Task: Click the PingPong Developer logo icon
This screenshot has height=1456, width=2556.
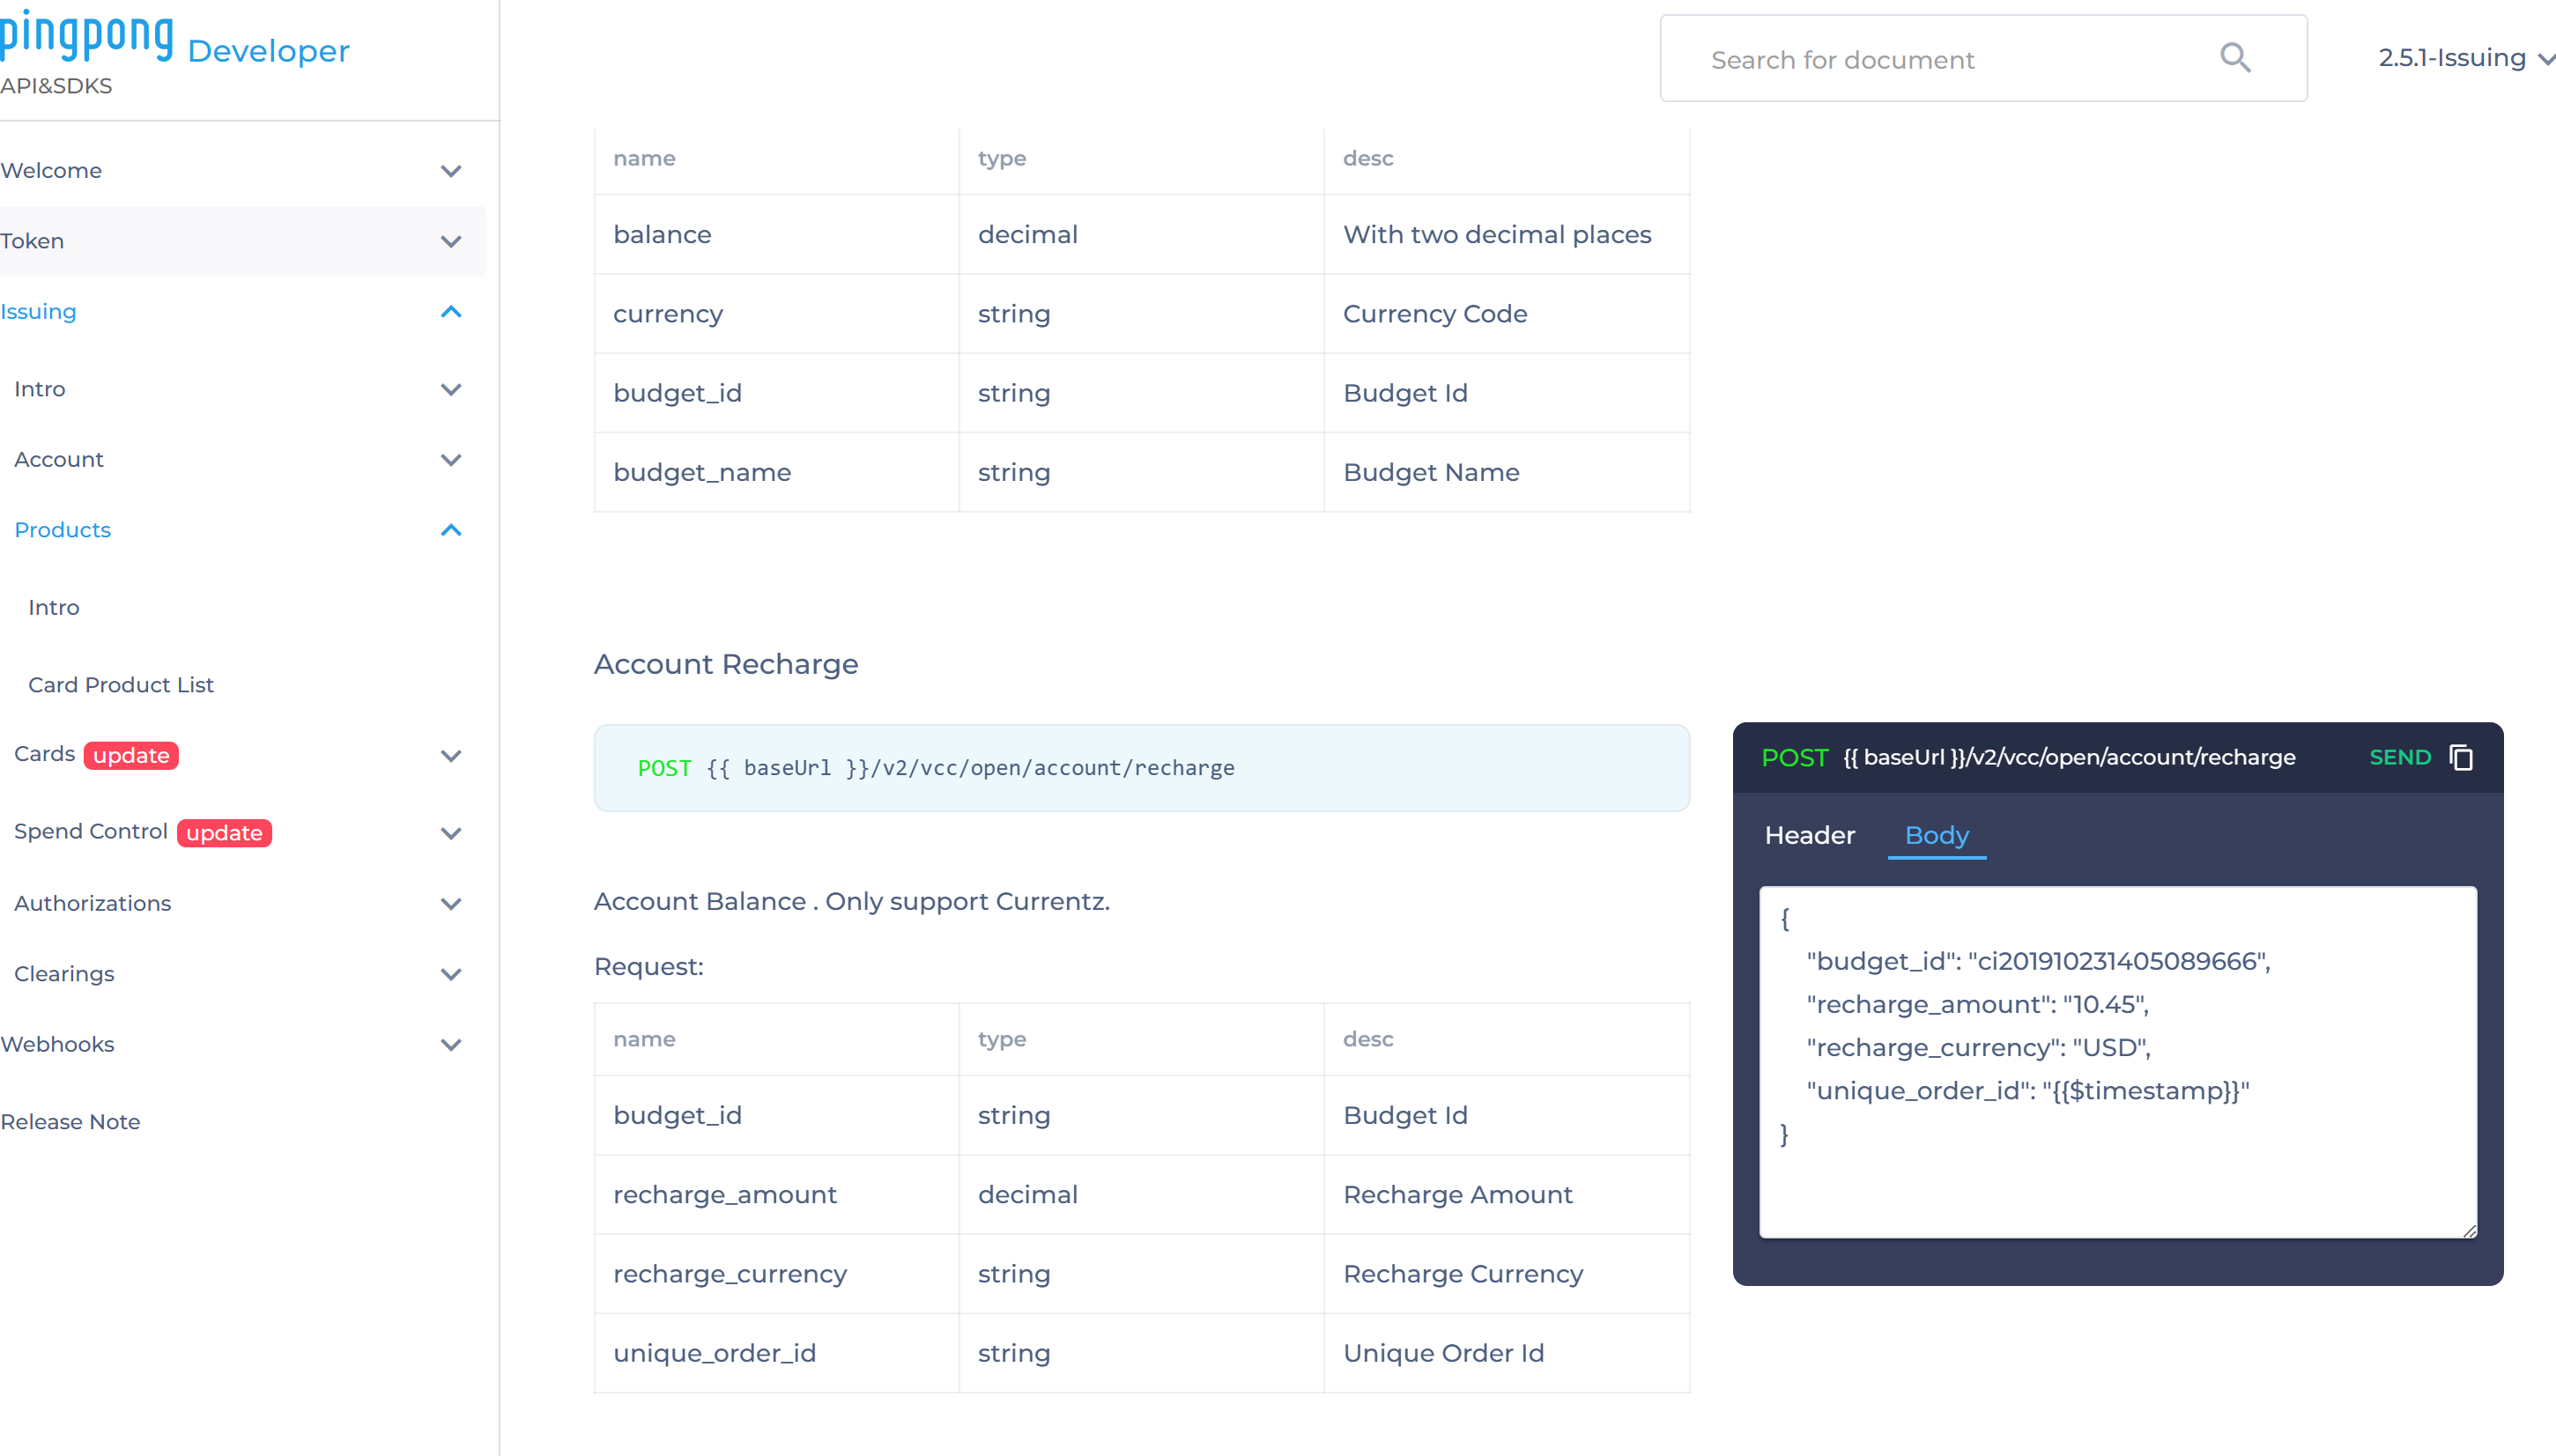Action: (90, 35)
